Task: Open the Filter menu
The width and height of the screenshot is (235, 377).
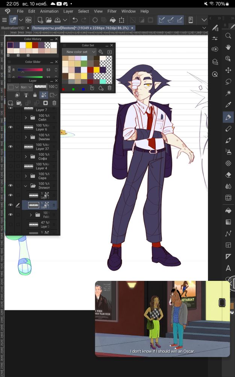Action: [112, 11]
